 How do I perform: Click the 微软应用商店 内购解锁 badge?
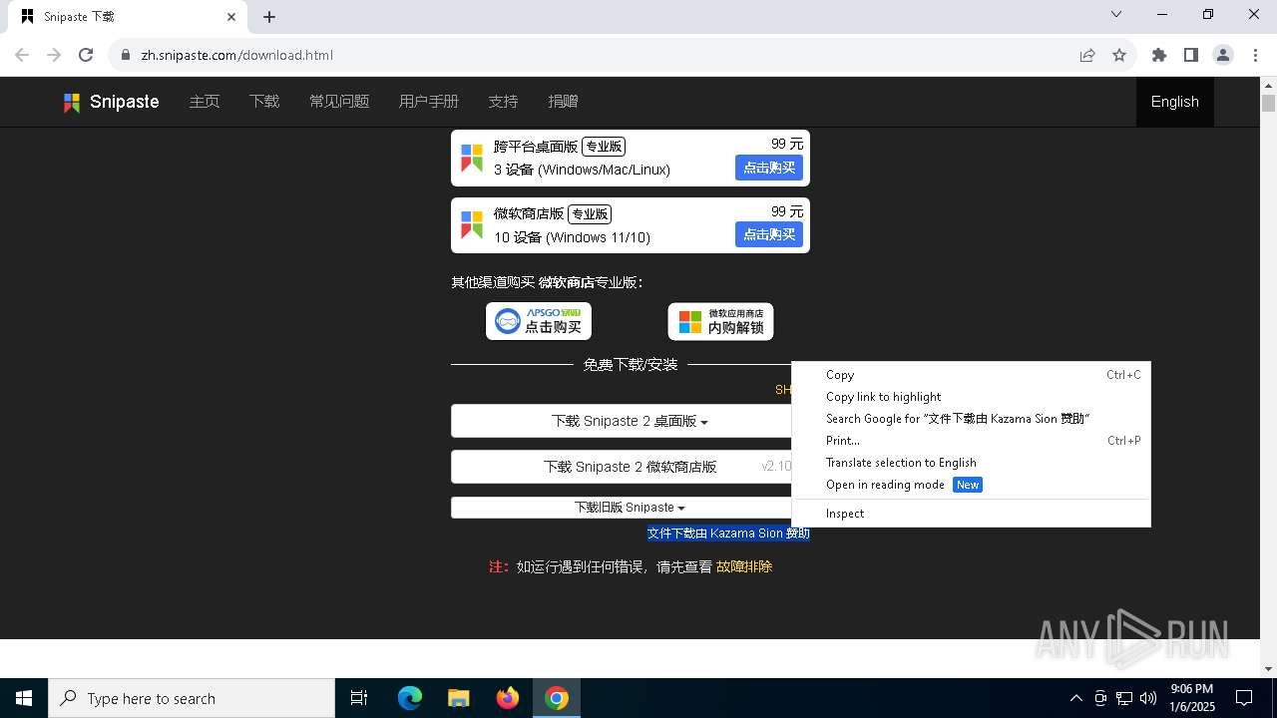point(720,321)
